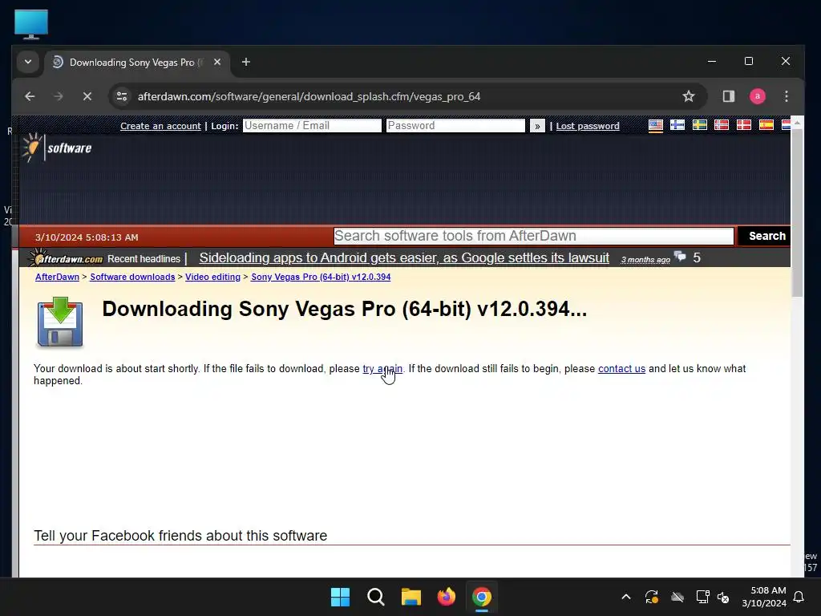Image resolution: width=821 pixels, height=616 pixels.
Task: Click the AfterDawn software logo
Action: [x=57, y=148]
